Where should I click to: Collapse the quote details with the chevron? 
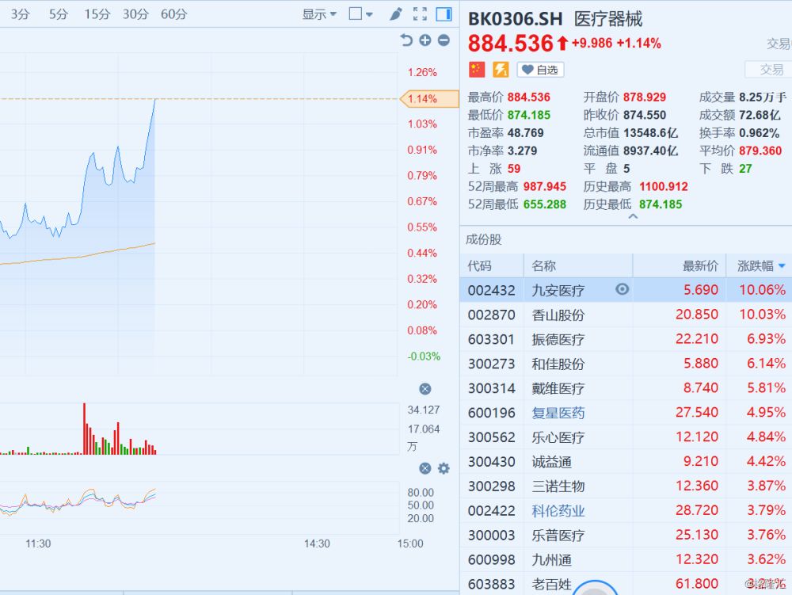[633, 216]
